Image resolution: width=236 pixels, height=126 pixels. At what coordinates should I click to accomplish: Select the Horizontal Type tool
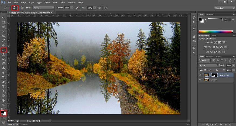(x=4, y=86)
